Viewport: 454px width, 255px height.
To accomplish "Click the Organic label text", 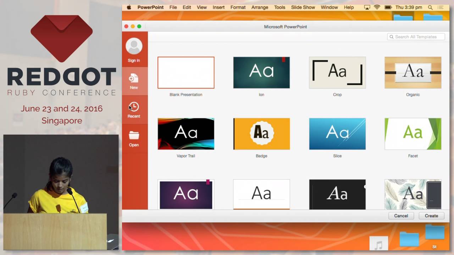I will point(413,95).
